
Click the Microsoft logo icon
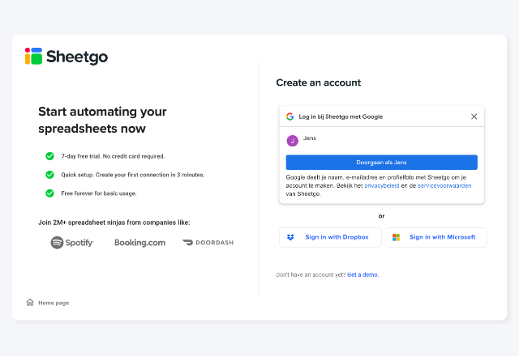pyautogui.click(x=396, y=237)
